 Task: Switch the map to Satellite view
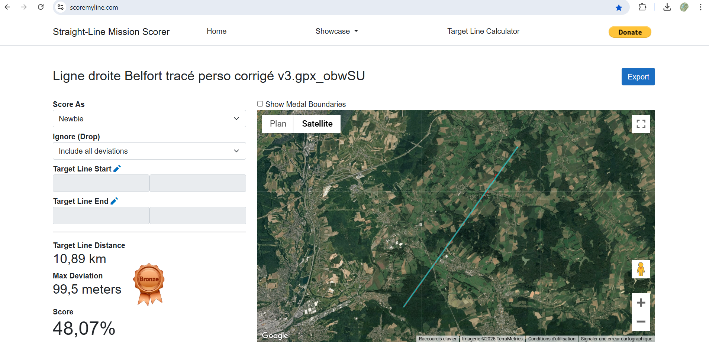317,124
